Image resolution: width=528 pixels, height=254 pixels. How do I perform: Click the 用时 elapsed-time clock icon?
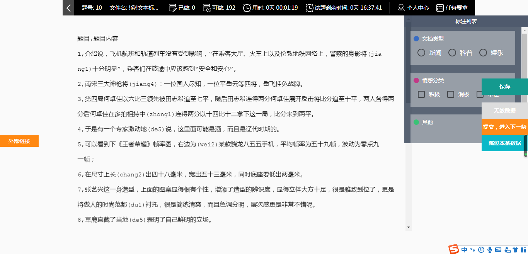[x=247, y=8]
